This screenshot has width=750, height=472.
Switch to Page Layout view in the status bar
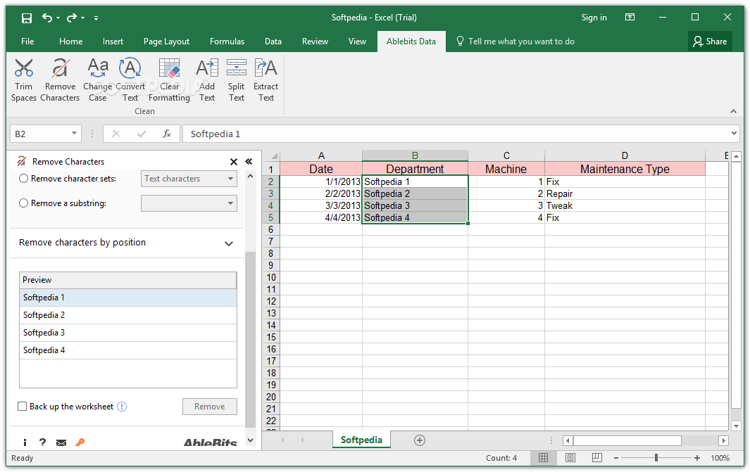click(570, 458)
